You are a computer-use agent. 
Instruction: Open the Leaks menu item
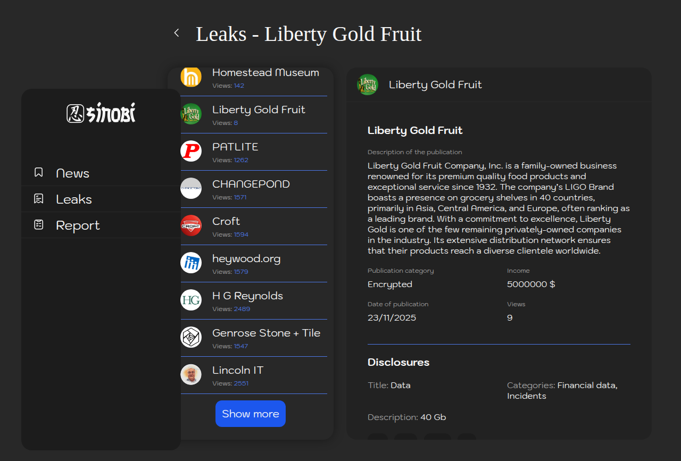tap(74, 199)
